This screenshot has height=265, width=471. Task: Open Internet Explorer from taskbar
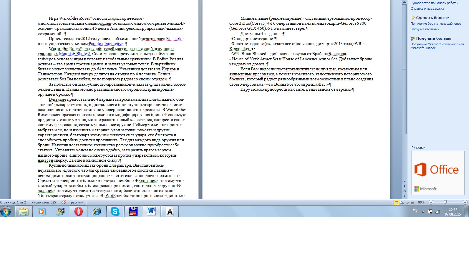97,211
